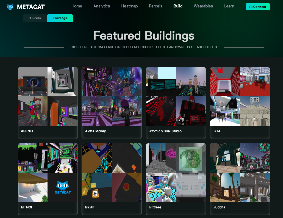Open the Alotta Money building card

point(112,103)
